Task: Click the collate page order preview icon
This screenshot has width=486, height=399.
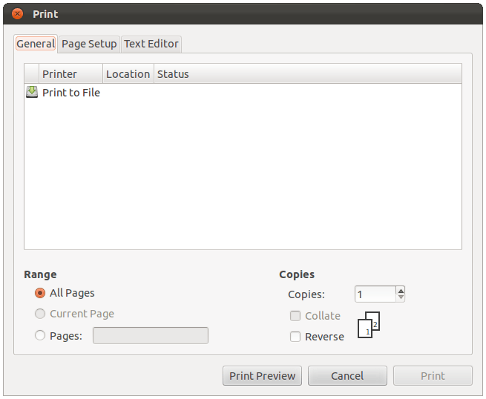Action: (369, 325)
